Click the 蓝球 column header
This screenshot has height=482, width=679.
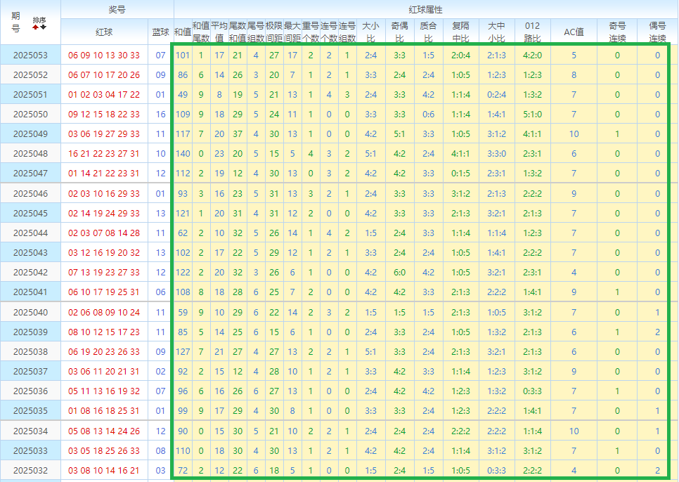tap(161, 32)
